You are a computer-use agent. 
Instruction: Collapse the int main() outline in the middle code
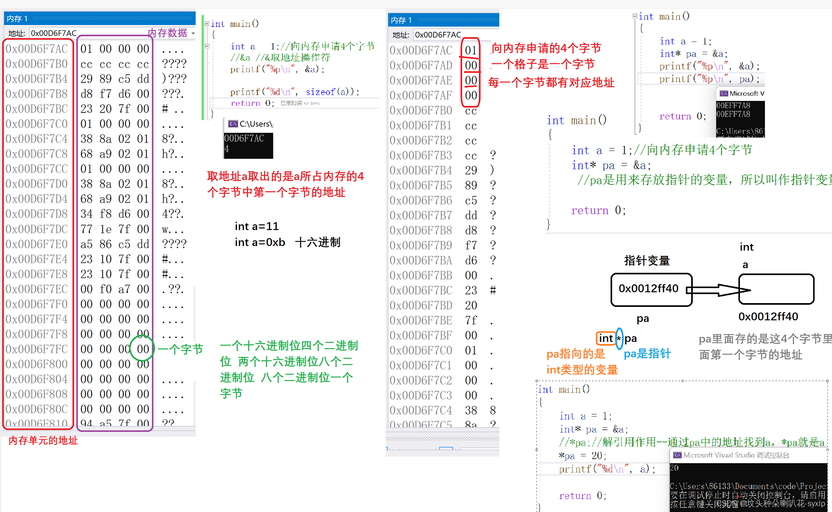pyautogui.click(x=207, y=24)
